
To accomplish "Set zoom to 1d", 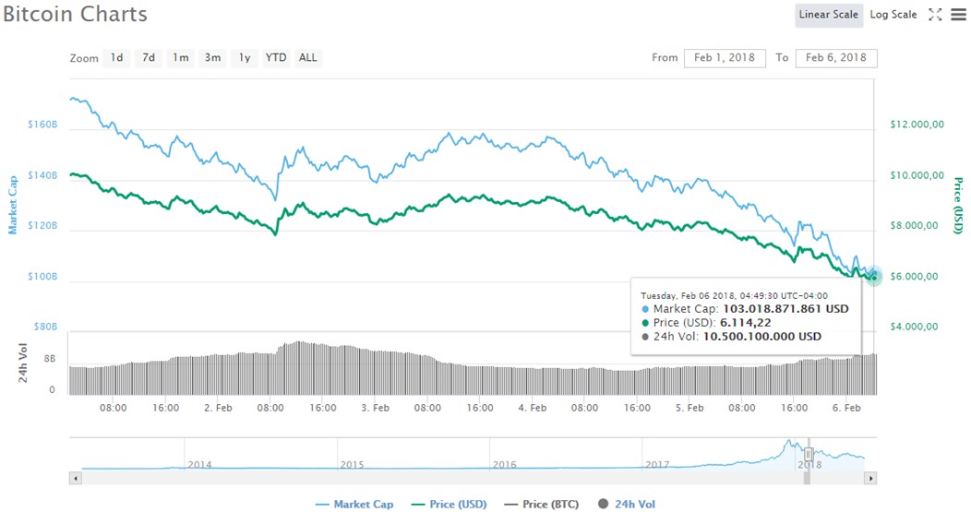I will 116,58.
